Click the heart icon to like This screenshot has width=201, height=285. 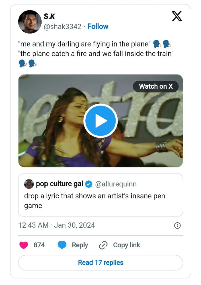(x=24, y=245)
